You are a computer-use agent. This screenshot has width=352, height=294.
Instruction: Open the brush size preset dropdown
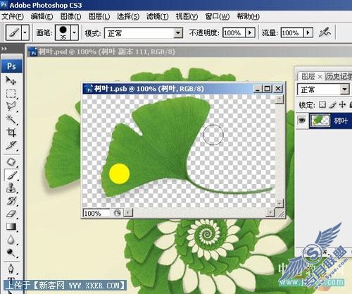tap(75, 32)
